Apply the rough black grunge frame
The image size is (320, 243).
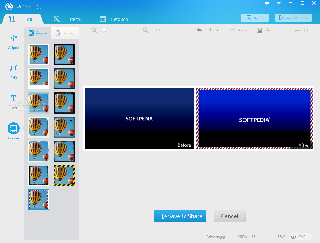64,151
